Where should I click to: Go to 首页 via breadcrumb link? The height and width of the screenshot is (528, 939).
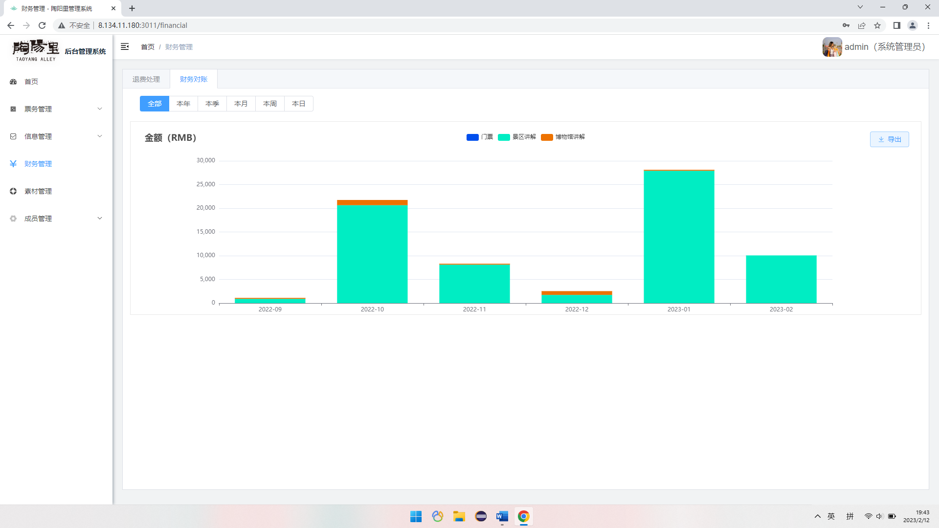(147, 47)
